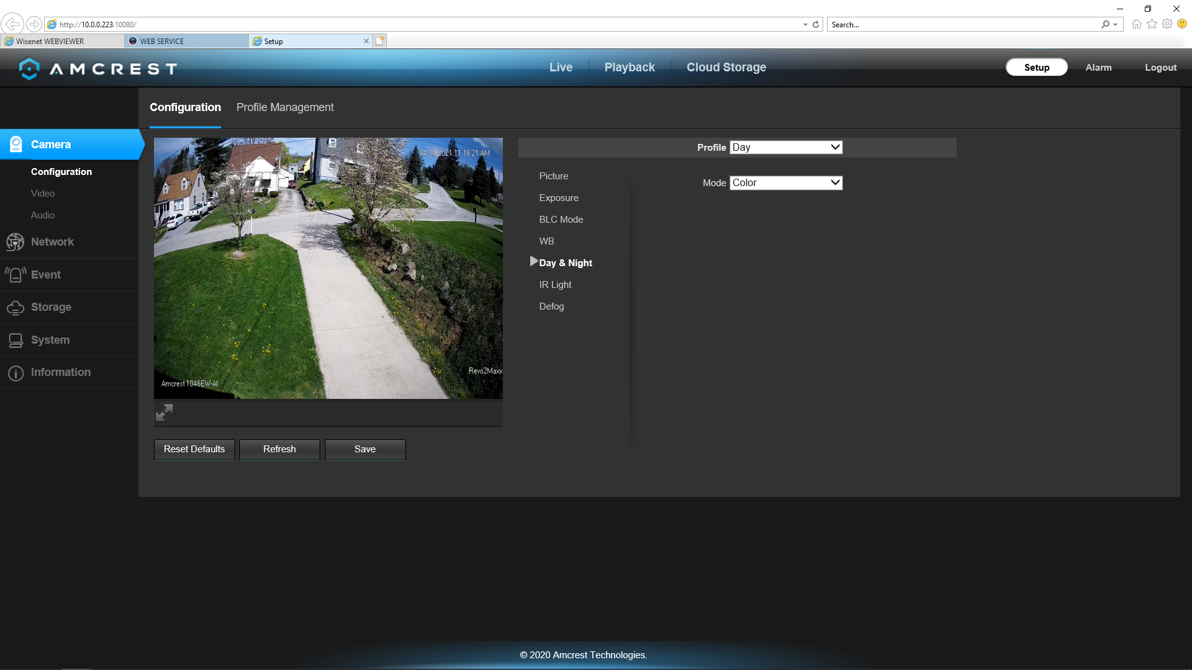
Task: Click the Refresh button
Action: click(279, 449)
